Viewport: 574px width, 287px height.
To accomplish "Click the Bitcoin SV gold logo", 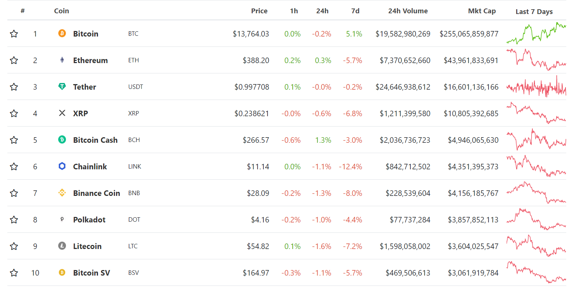I will click(x=62, y=272).
